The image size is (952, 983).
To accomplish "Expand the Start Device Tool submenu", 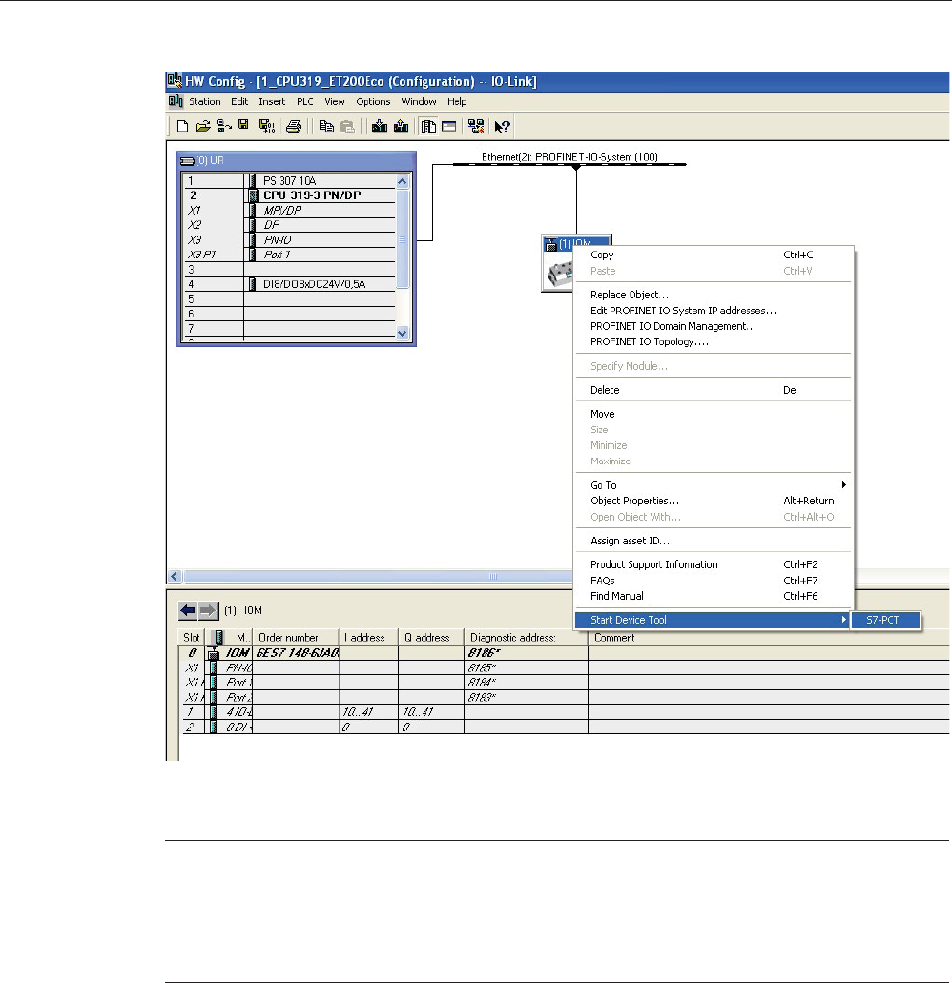I will pyautogui.click(x=714, y=620).
